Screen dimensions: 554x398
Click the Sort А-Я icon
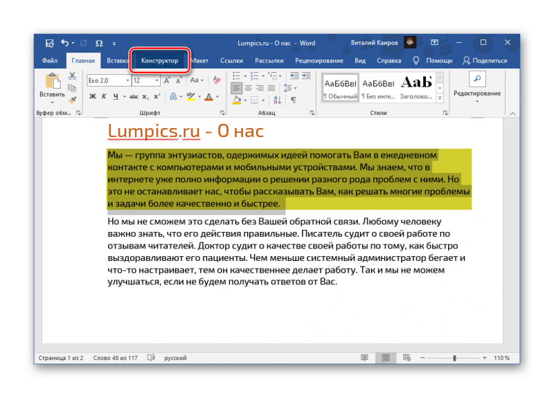[278, 100]
